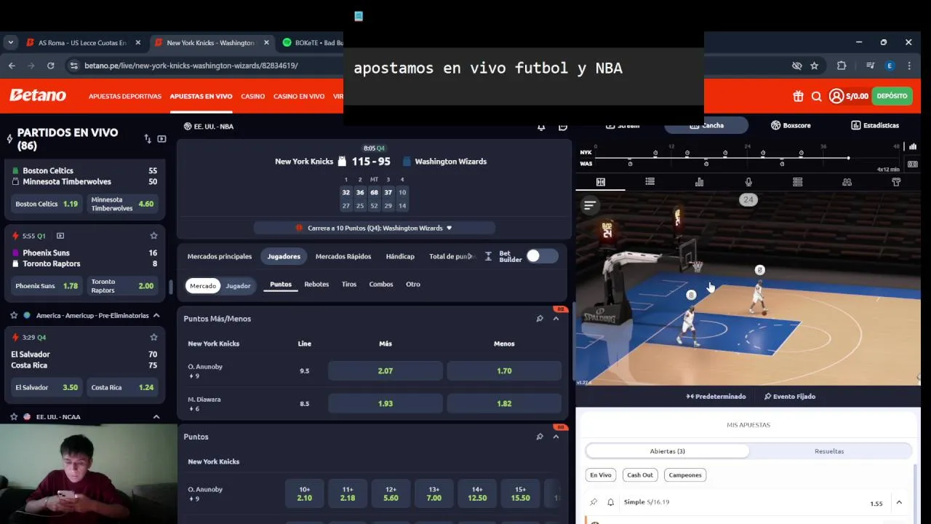931x524 pixels.
Task: Sort live matches with the arrows icon
Action: point(148,139)
